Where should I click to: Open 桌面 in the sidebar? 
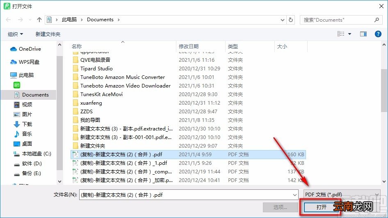click(x=23, y=144)
